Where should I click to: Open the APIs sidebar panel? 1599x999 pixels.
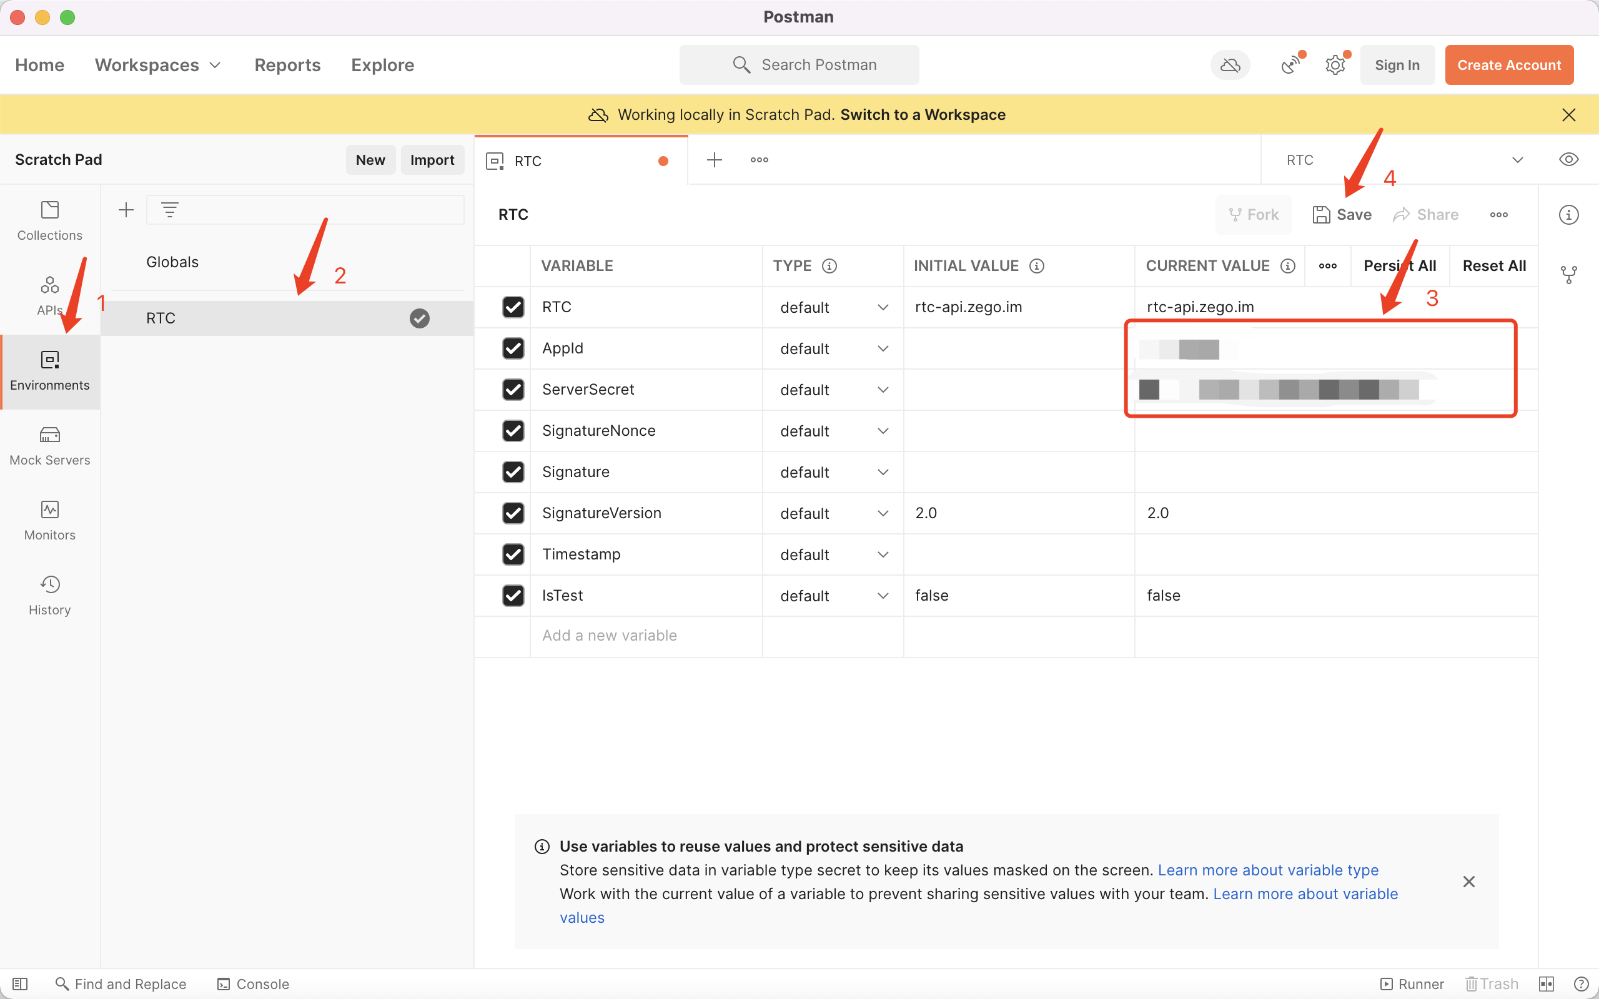click(x=49, y=296)
